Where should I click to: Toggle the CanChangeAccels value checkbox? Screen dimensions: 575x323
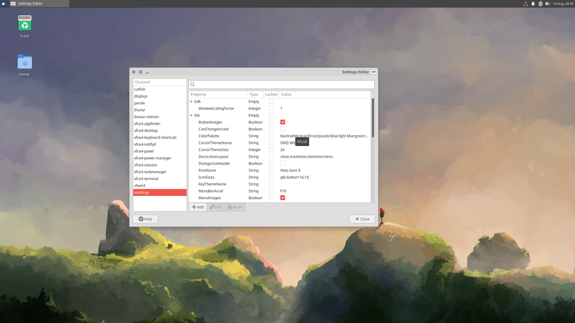(x=283, y=129)
